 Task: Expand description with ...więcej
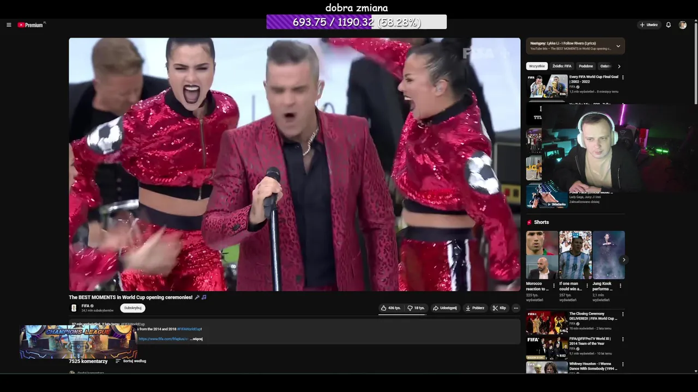click(x=196, y=339)
